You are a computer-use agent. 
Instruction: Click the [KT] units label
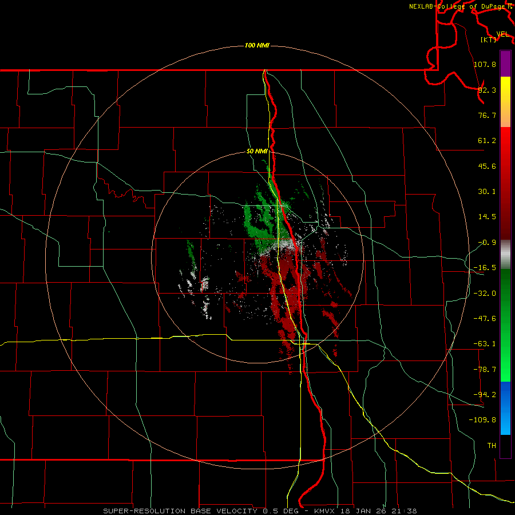489,39
